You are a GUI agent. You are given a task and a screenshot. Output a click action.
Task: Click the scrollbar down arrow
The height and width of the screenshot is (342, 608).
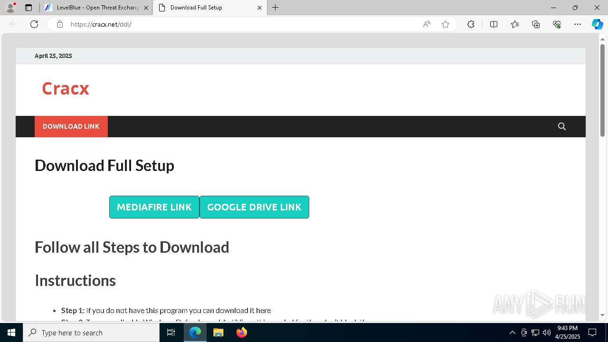click(603, 315)
